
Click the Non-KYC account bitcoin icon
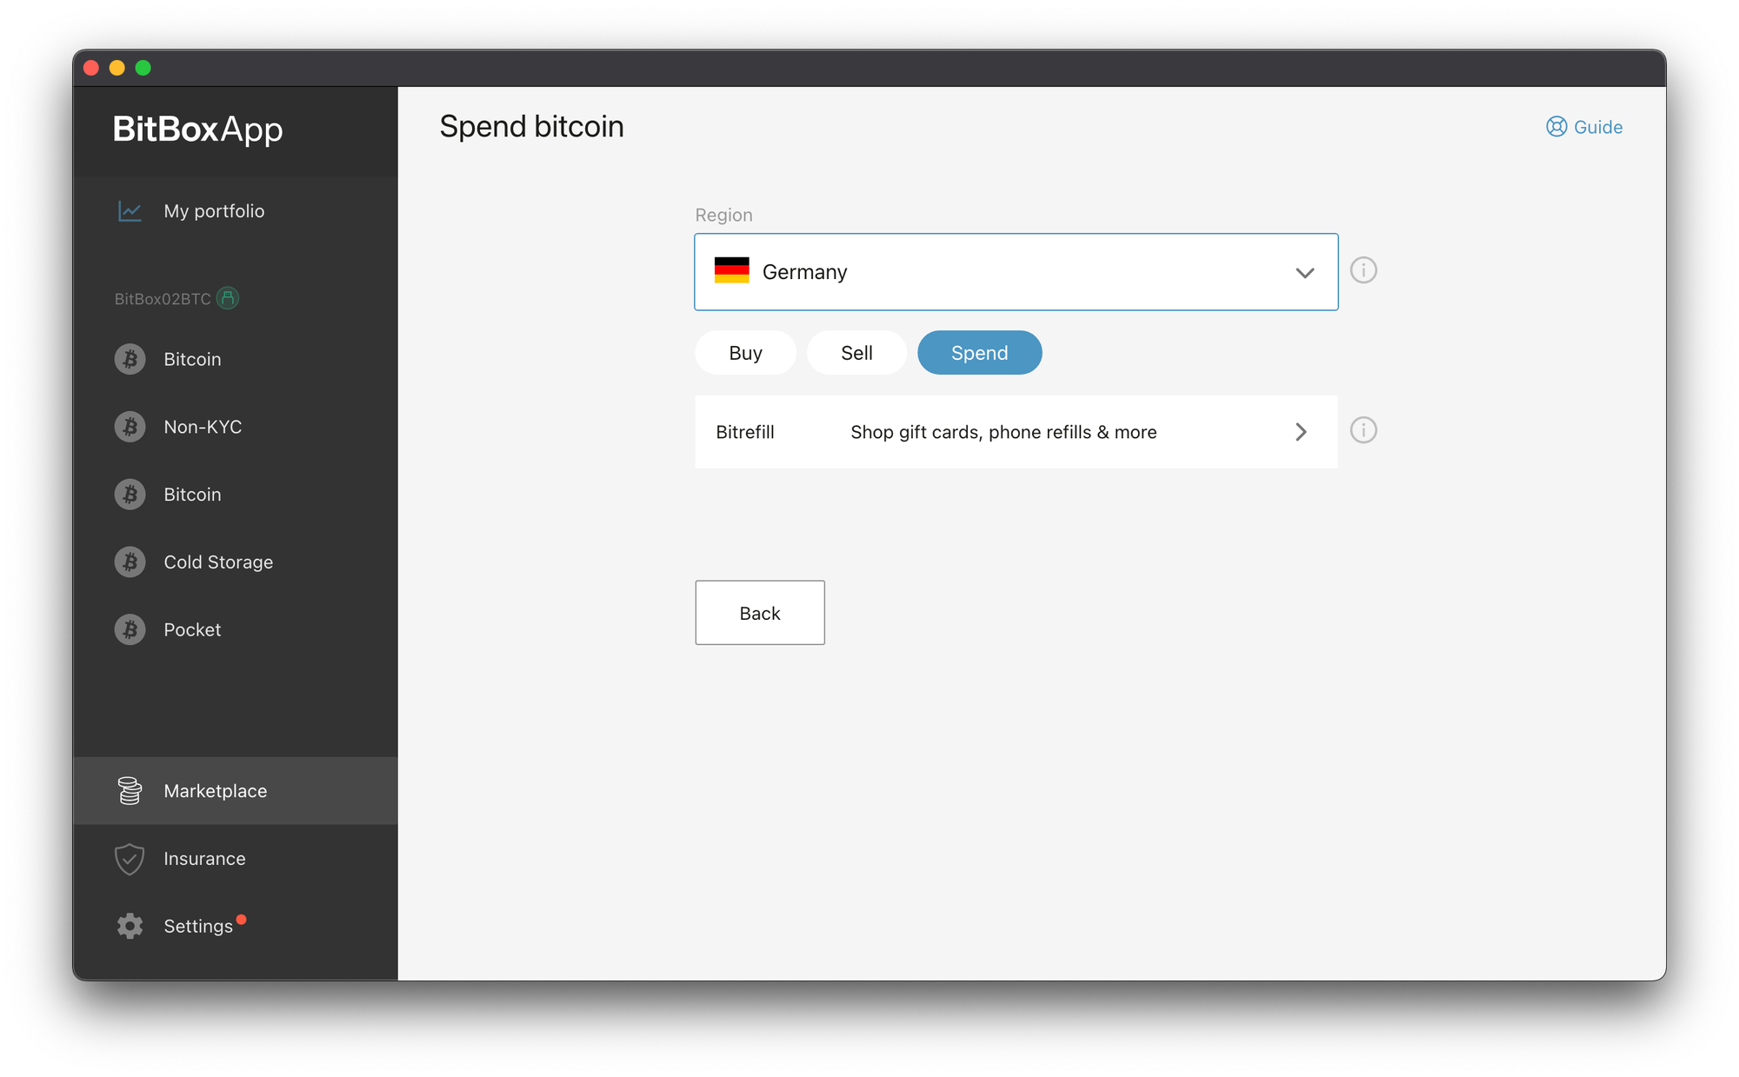click(x=130, y=427)
